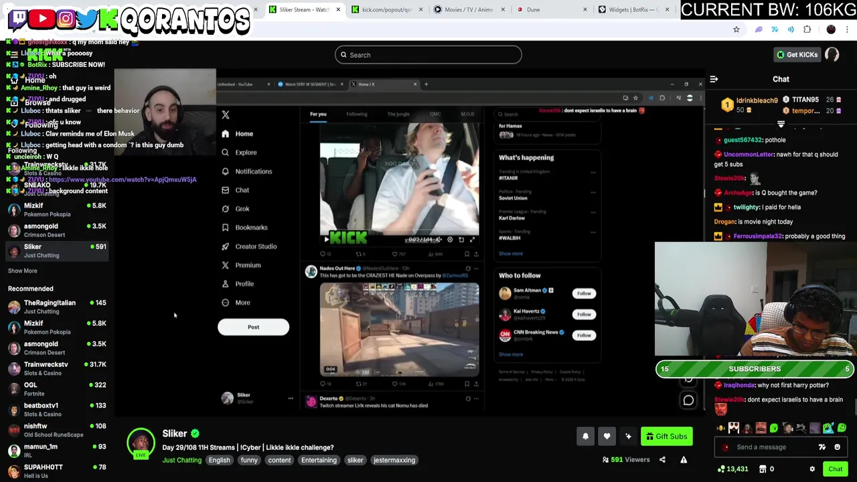The height and width of the screenshot is (482, 857).
Task: Expand the chat leaderboard chevron under ldrinkbleach9
Action: coord(781,125)
